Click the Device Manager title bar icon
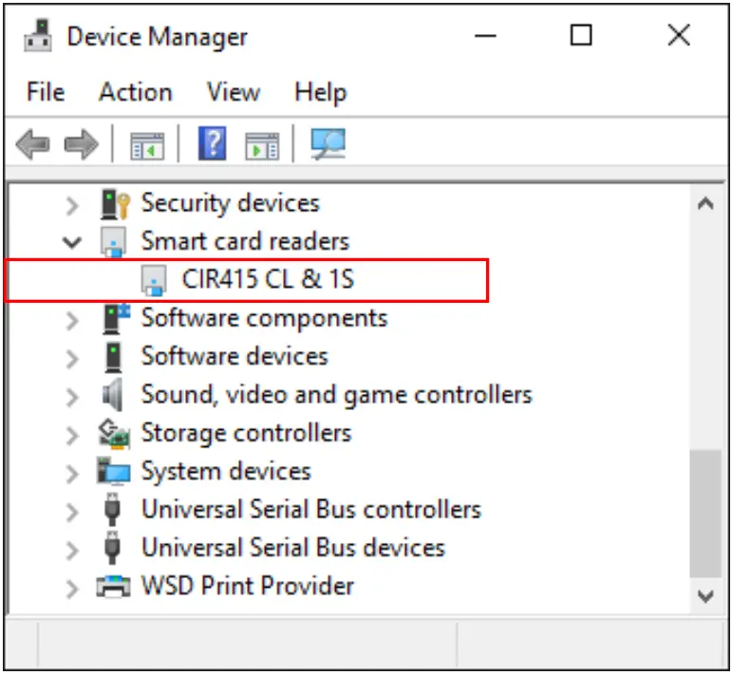Screen dimensions: 732x675 pos(35,36)
